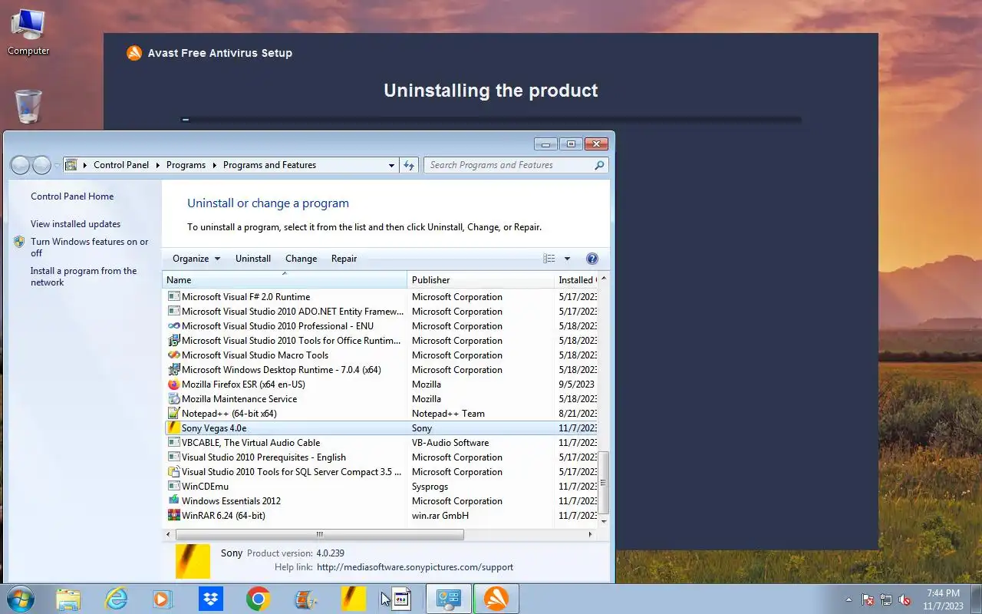
Task: Sort by the Name column header
Action: tap(285, 280)
